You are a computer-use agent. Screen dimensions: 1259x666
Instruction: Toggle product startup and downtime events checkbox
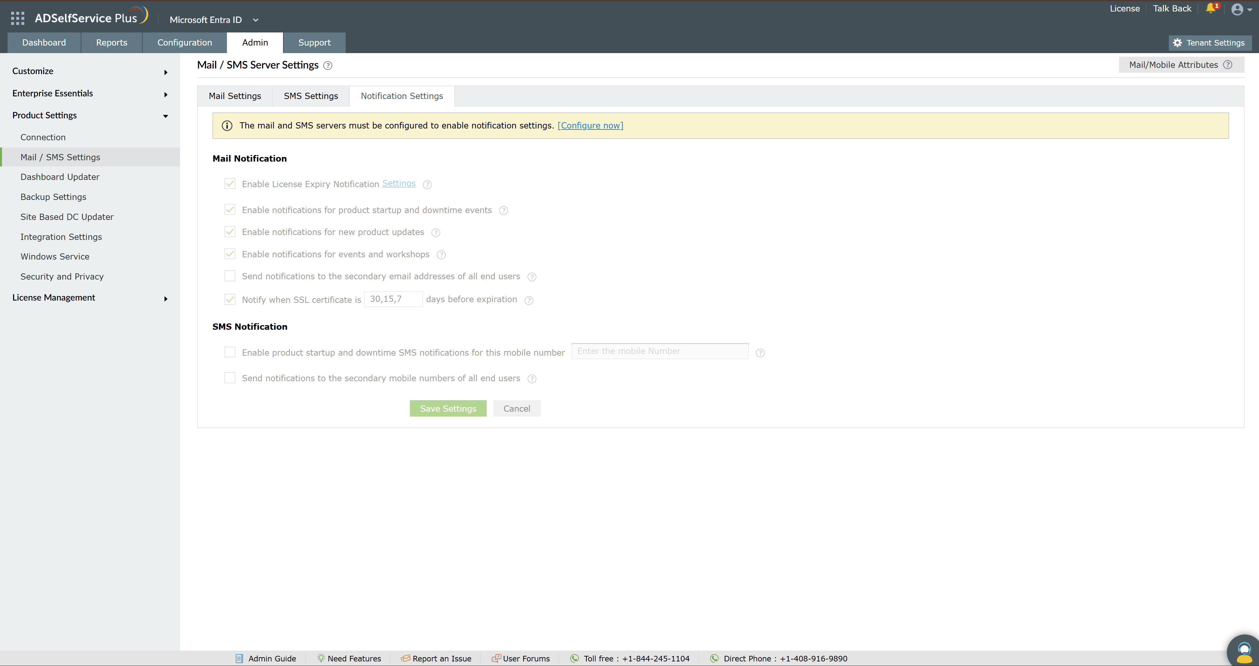230,210
